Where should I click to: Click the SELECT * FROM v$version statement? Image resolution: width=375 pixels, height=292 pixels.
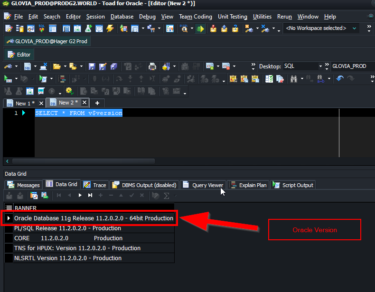[79, 113]
